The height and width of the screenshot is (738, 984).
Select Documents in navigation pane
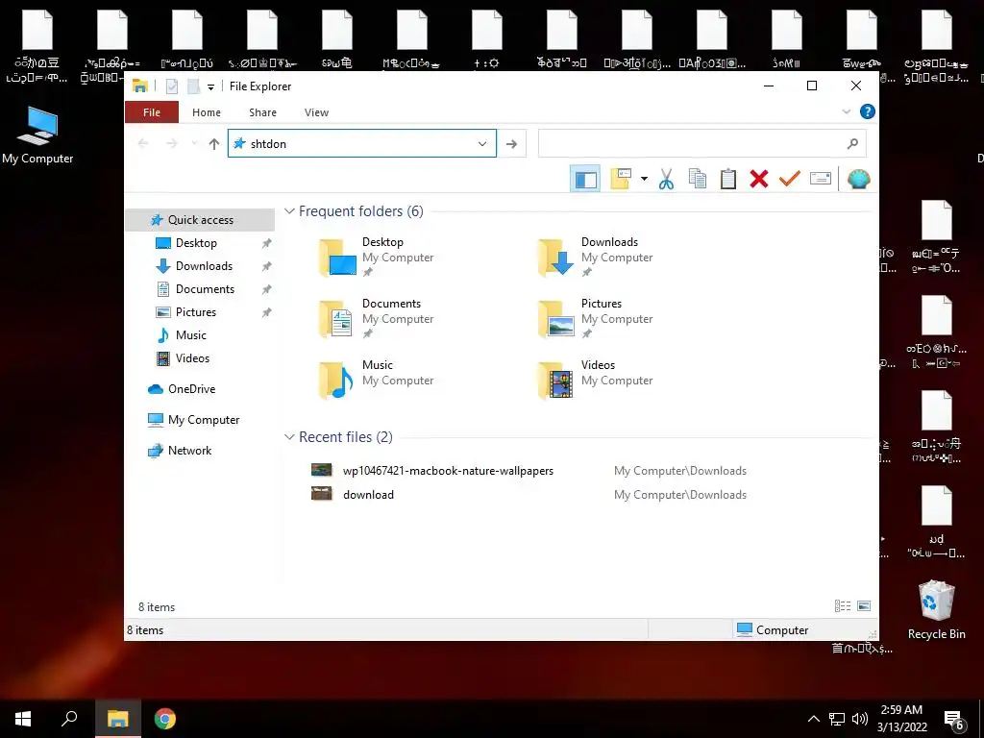click(x=205, y=289)
